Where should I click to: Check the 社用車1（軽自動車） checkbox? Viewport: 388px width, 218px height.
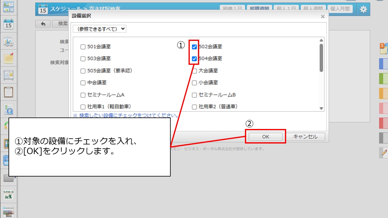[83, 107]
